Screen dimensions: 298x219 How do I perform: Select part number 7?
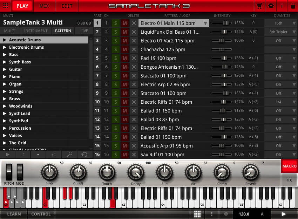point(97,76)
